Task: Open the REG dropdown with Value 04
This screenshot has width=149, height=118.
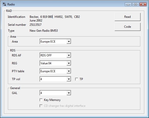Action: [55, 63]
